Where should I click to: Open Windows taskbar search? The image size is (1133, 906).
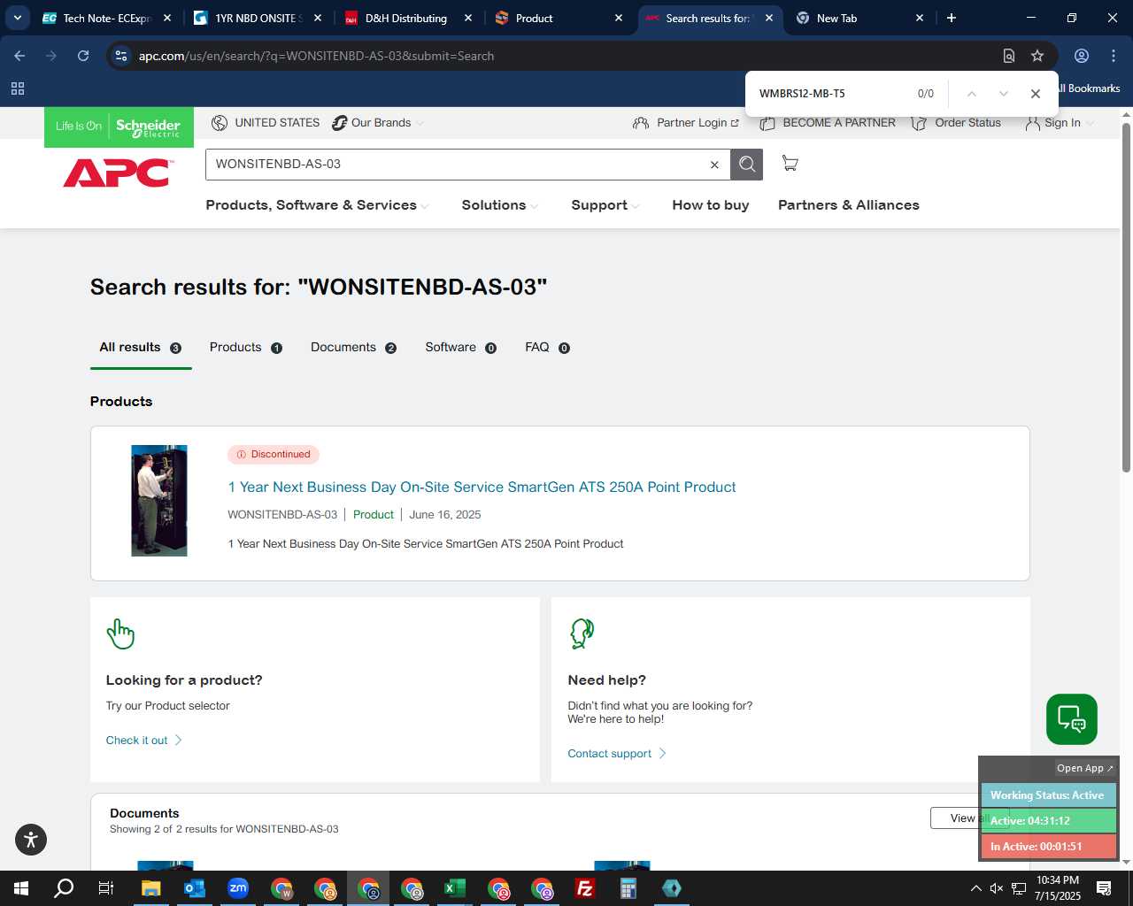tap(64, 888)
